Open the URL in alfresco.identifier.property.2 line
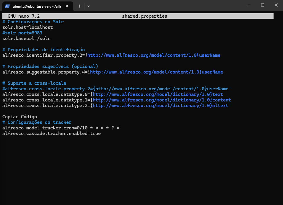 [142, 55]
